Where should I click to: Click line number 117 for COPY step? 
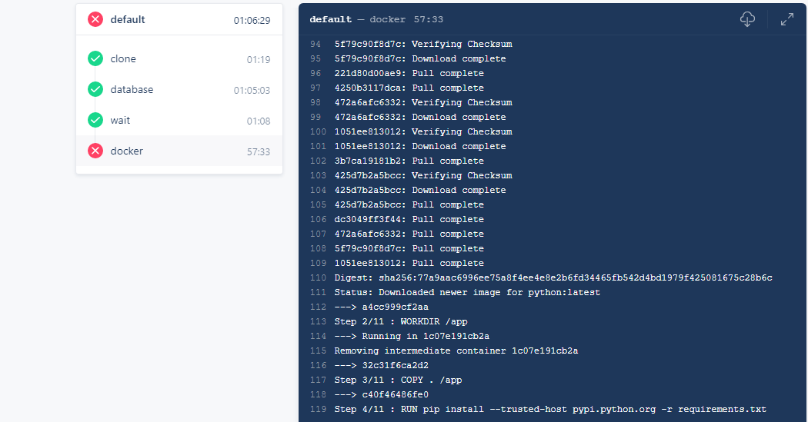(x=318, y=380)
